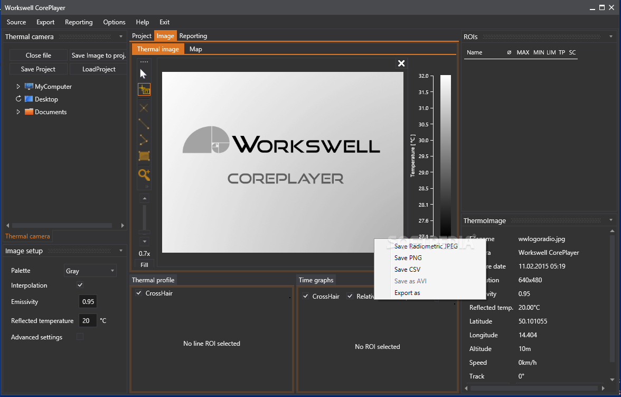Click the MyComputer icon
Image resolution: width=621 pixels, height=397 pixels.
pos(29,87)
